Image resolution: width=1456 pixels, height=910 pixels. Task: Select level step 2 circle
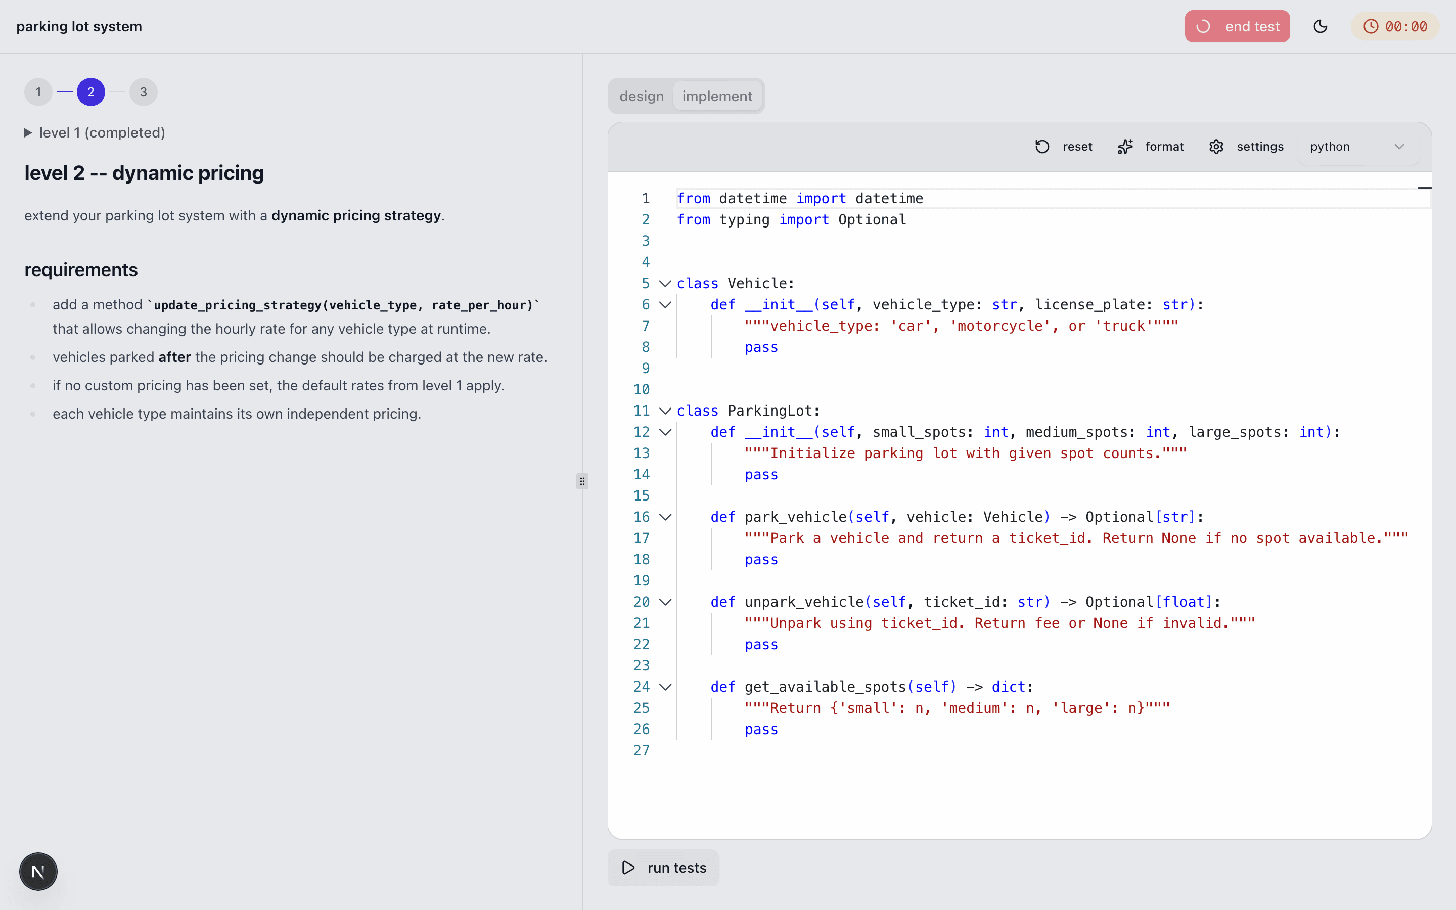click(91, 92)
